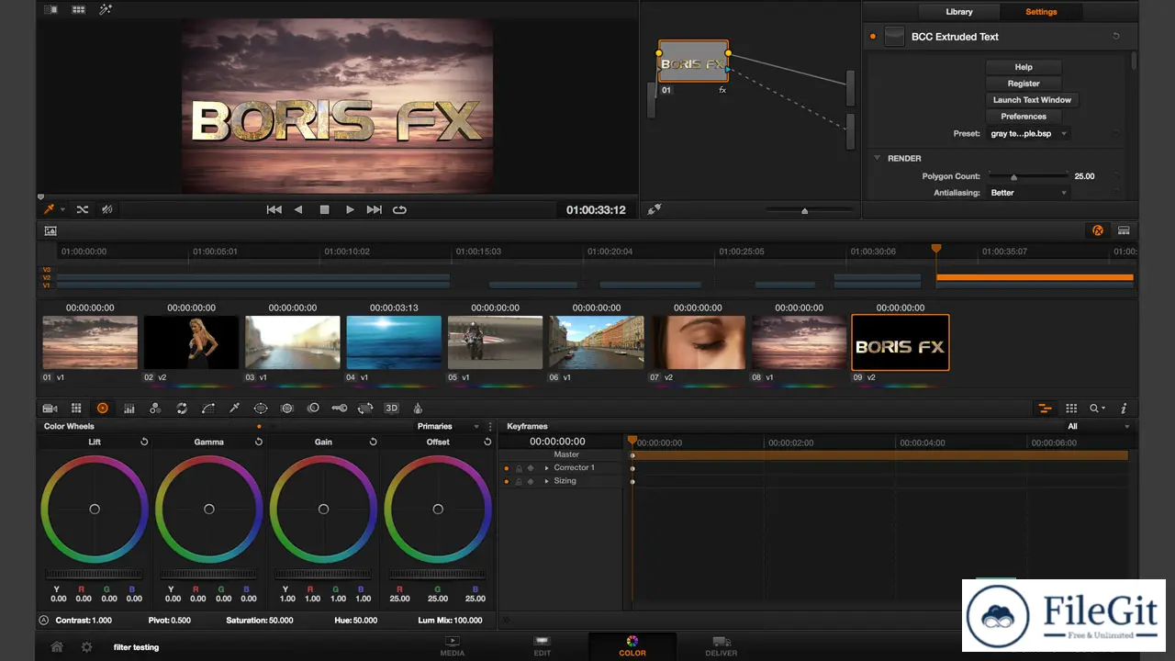The height and width of the screenshot is (661, 1175).
Task: Open the Sizing palette icon
Action: click(x=365, y=408)
